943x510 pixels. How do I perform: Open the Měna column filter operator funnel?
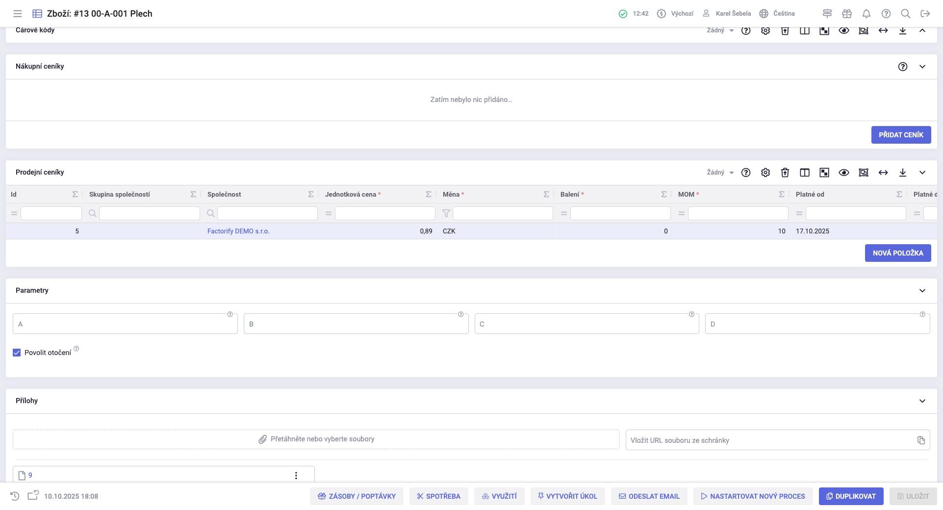tap(446, 213)
